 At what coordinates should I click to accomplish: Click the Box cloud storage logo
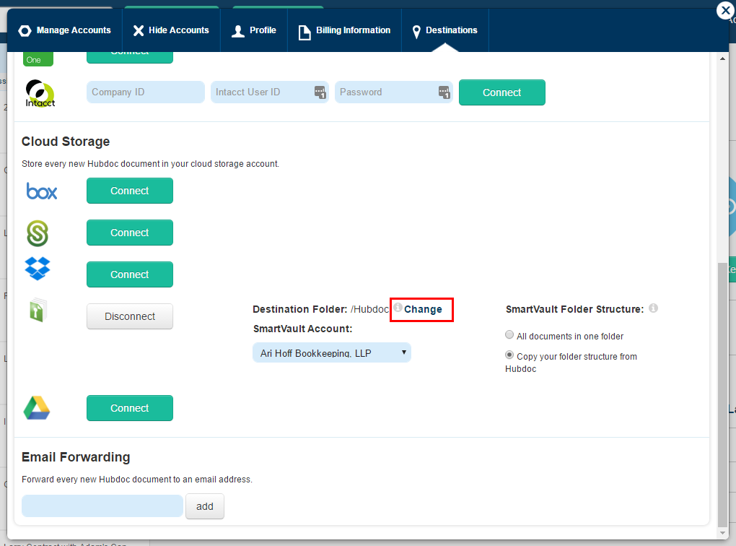[x=41, y=191]
